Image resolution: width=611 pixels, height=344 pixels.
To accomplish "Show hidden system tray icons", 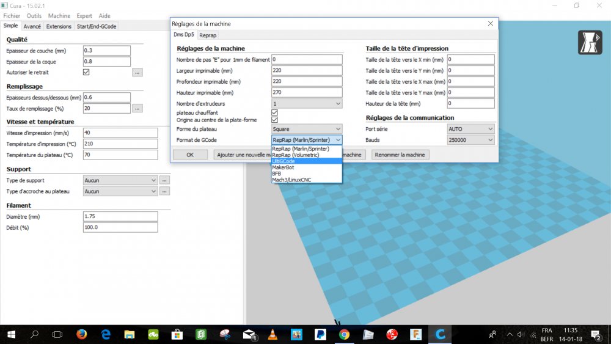I will 510,334.
